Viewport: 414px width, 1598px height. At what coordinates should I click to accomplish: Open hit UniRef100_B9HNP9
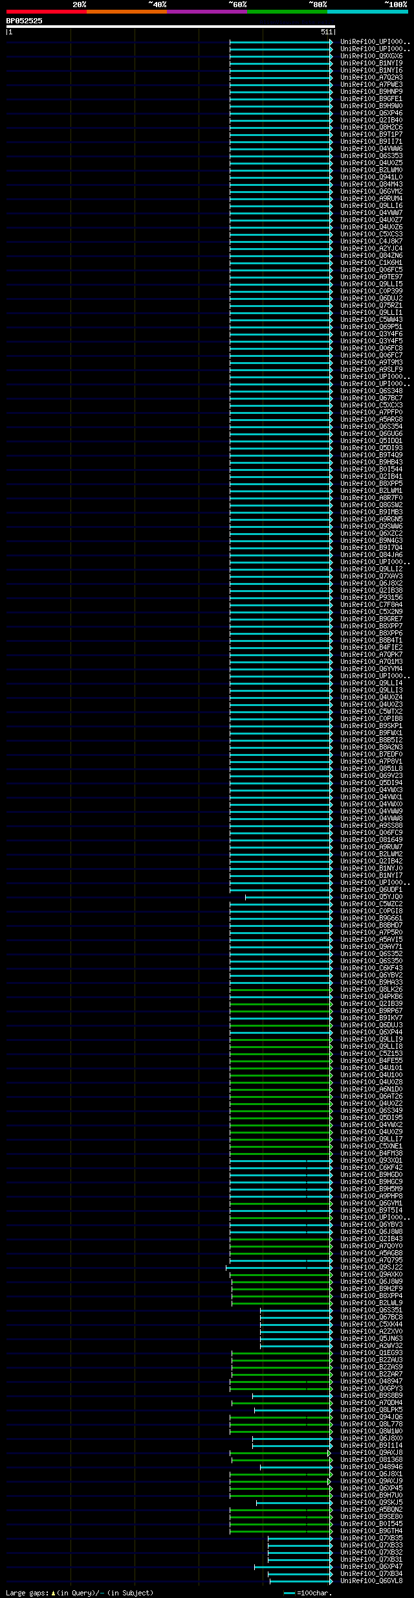click(371, 92)
